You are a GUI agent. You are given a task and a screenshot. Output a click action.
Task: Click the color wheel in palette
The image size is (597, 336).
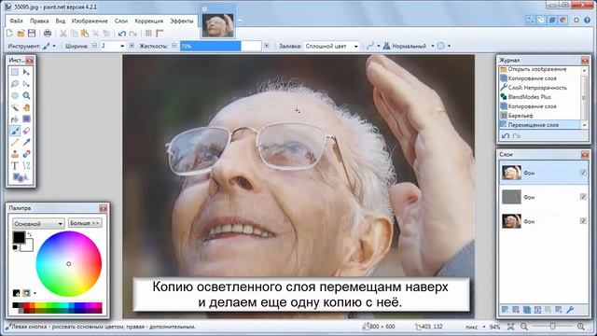(68, 263)
